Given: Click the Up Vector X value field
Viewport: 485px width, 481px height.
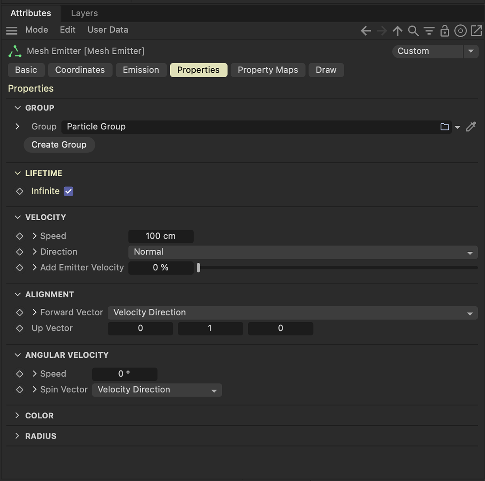Looking at the screenshot, I should pyautogui.click(x=140, y=329).
